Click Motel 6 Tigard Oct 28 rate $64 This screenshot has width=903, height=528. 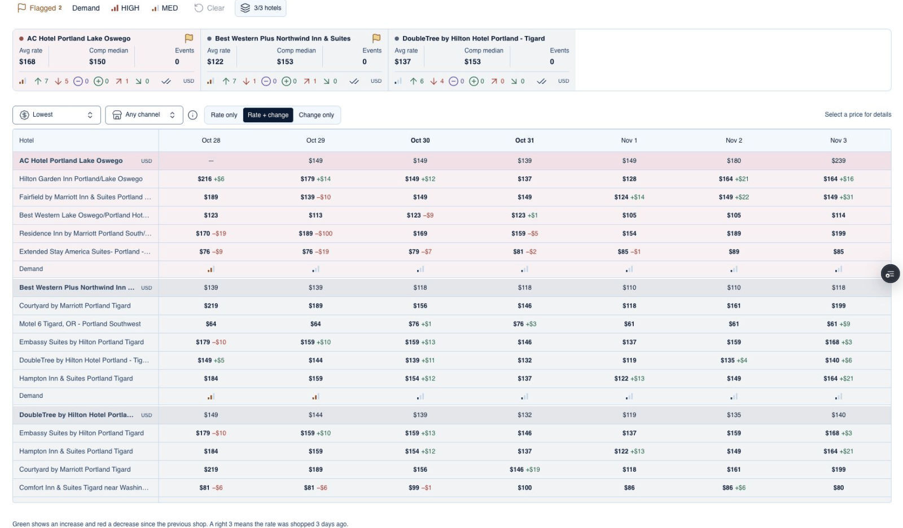coord(211,324)
